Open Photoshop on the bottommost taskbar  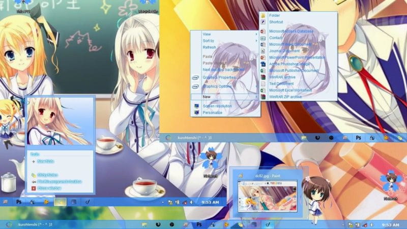pos(199,224)
